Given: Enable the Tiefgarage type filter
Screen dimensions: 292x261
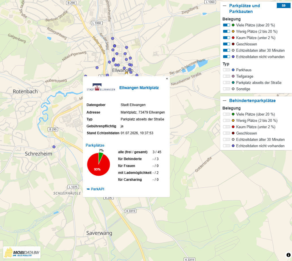Looking at the screenshot, I should 227,76.
